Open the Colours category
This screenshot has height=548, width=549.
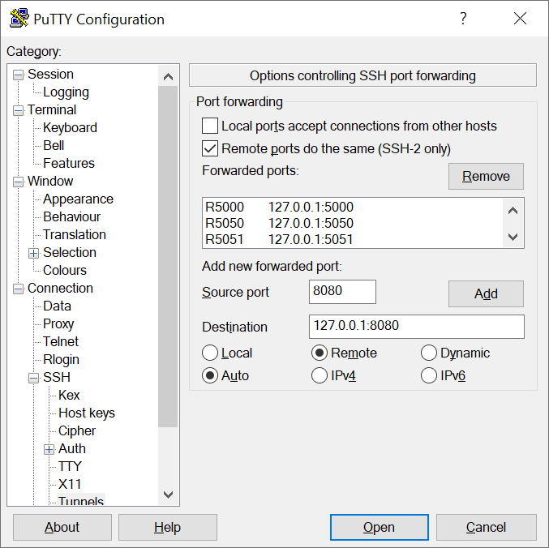tap(65, 271)
